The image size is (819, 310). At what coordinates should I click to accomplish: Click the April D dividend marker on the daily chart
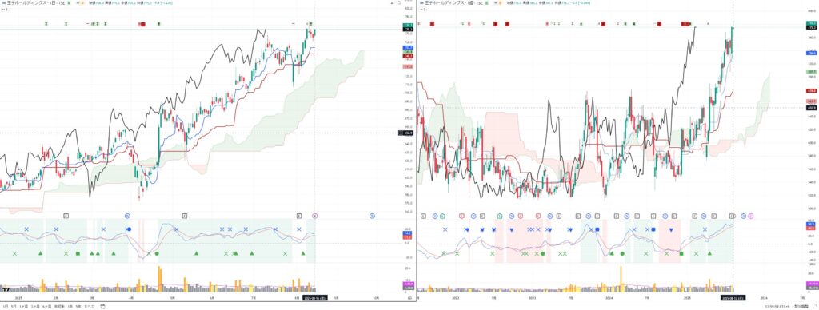tap(127, 216)
